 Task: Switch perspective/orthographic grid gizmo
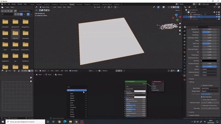(x=180, y=34)
